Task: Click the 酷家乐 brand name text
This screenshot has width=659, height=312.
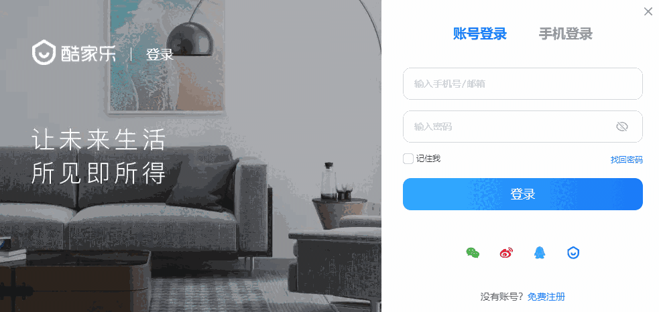Action: 88,54
